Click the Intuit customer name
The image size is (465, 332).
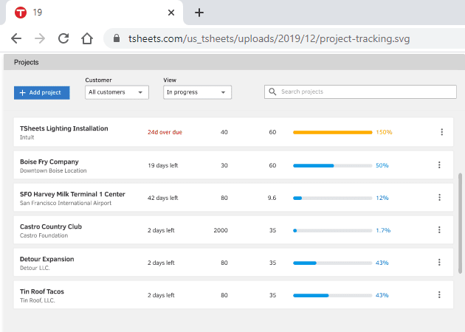pyautogui.click(x=27, y=137)
